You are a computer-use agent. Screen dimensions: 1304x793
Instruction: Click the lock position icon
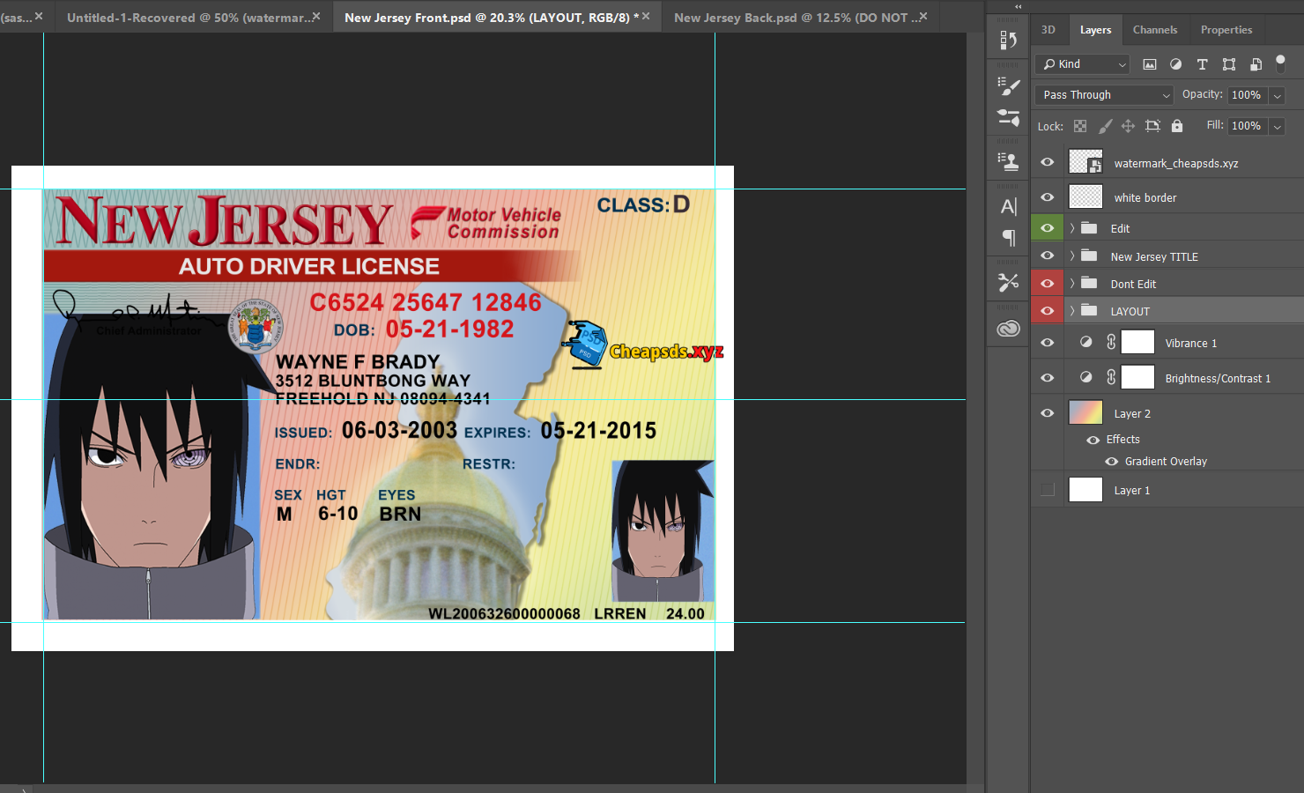(1128, 126)
